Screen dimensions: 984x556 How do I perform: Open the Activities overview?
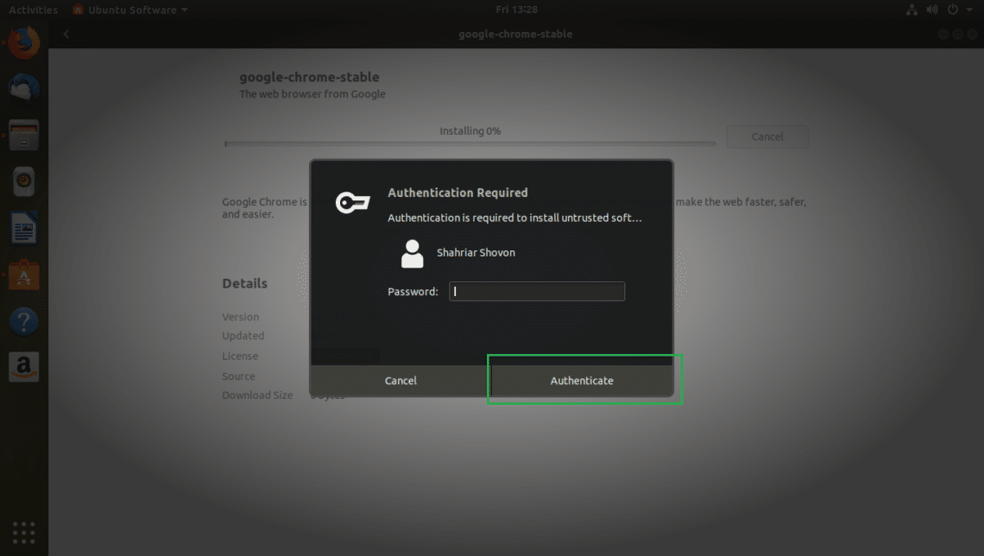point(33,9)
